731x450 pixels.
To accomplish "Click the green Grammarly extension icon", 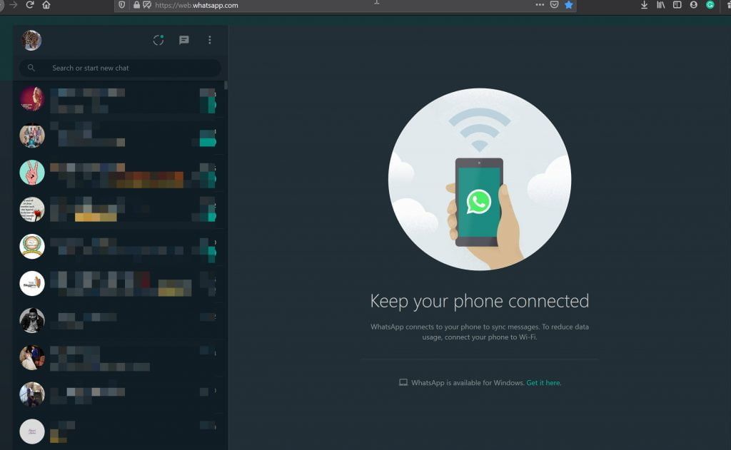I will point(710,5).
